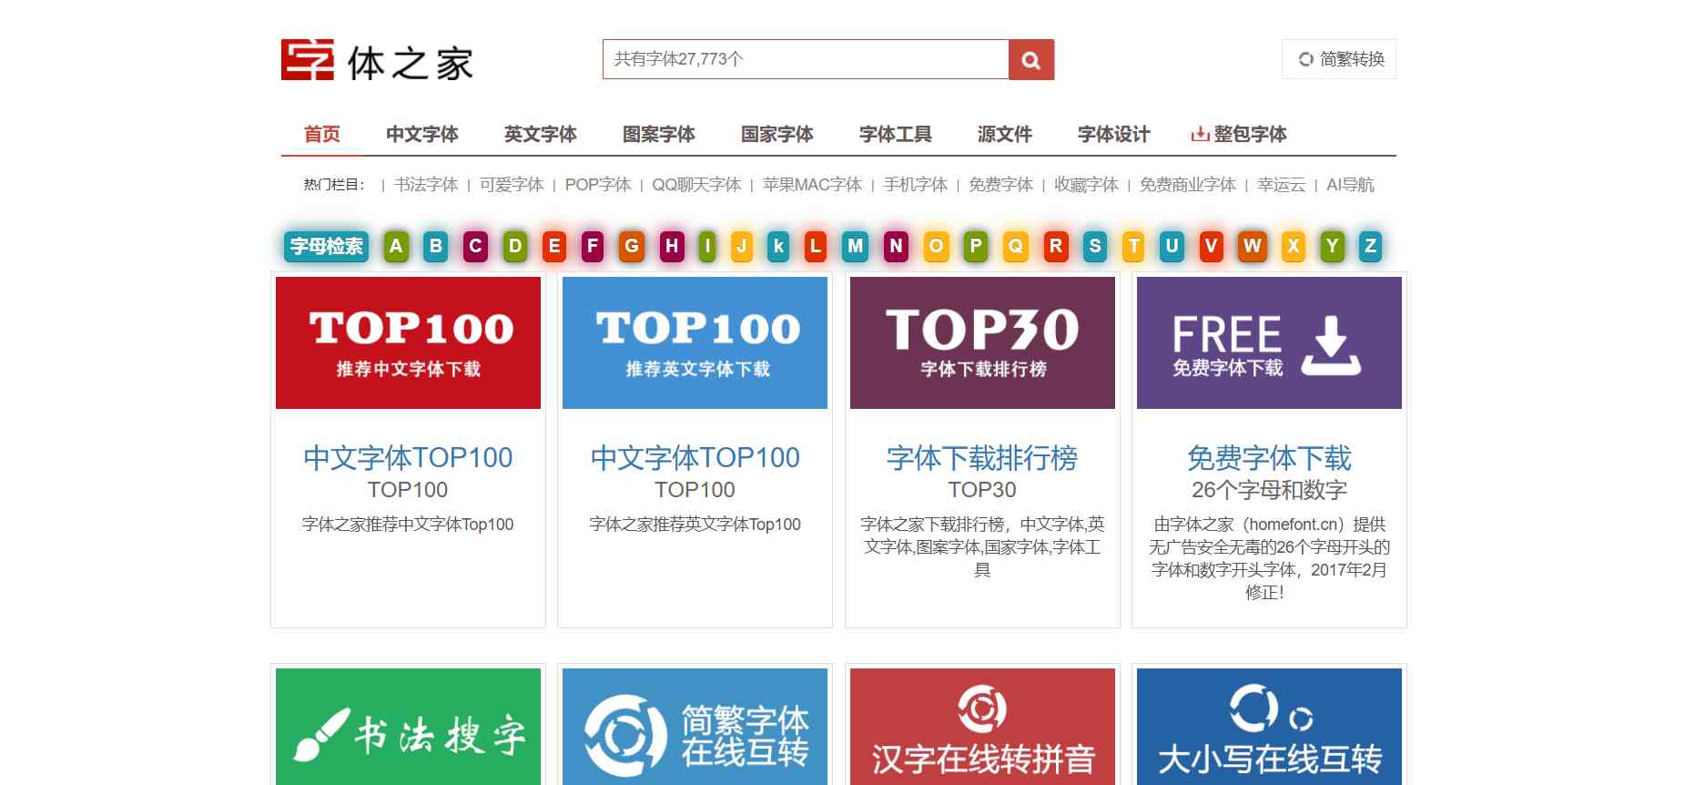Open 整包字体 download menu item

[1239, 135]
